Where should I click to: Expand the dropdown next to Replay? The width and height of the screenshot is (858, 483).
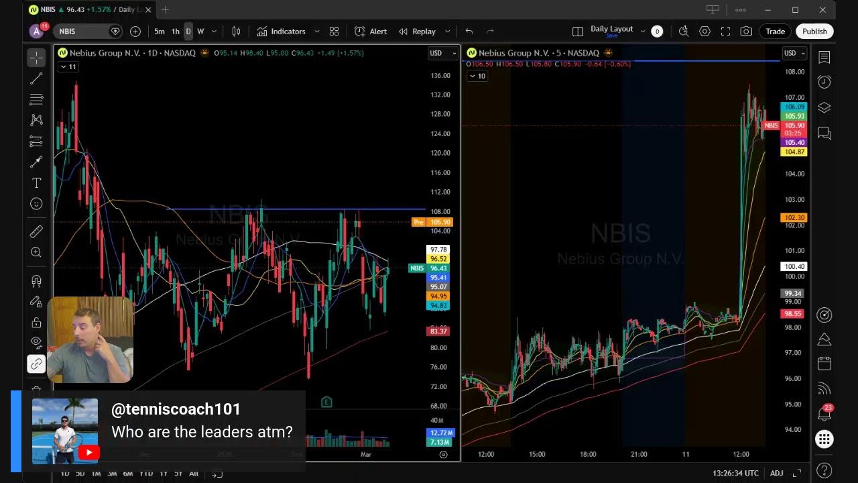(448, 32)
